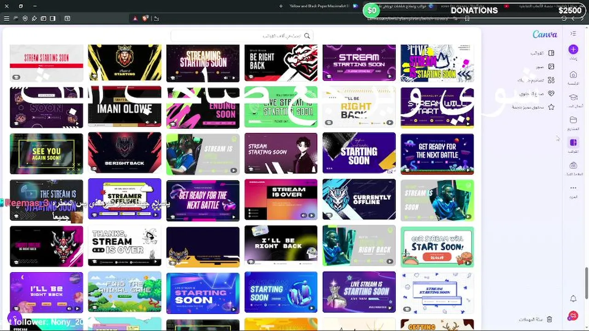The width and height of the screenshot is (589, 331).
Task: Open Templates entry with layout icon
Action: point(543,53)
